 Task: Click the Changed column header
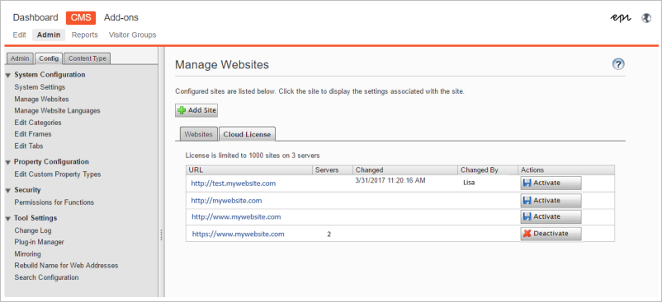(405, 170)
